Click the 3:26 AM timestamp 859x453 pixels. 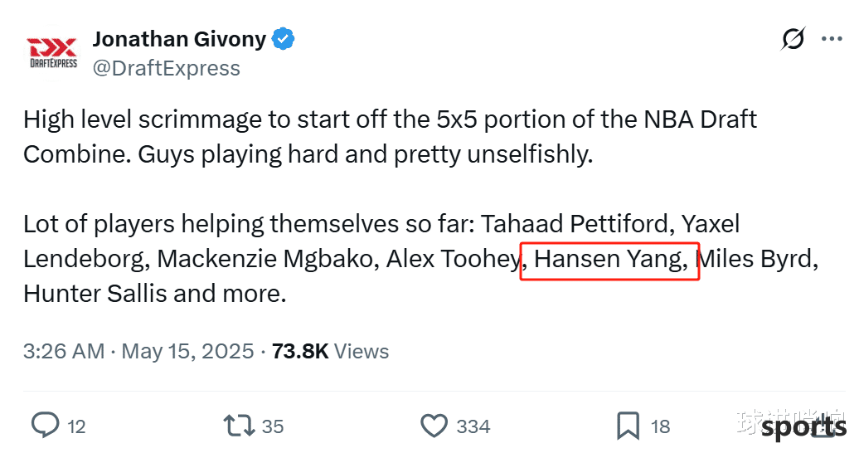tap(64, 351)
